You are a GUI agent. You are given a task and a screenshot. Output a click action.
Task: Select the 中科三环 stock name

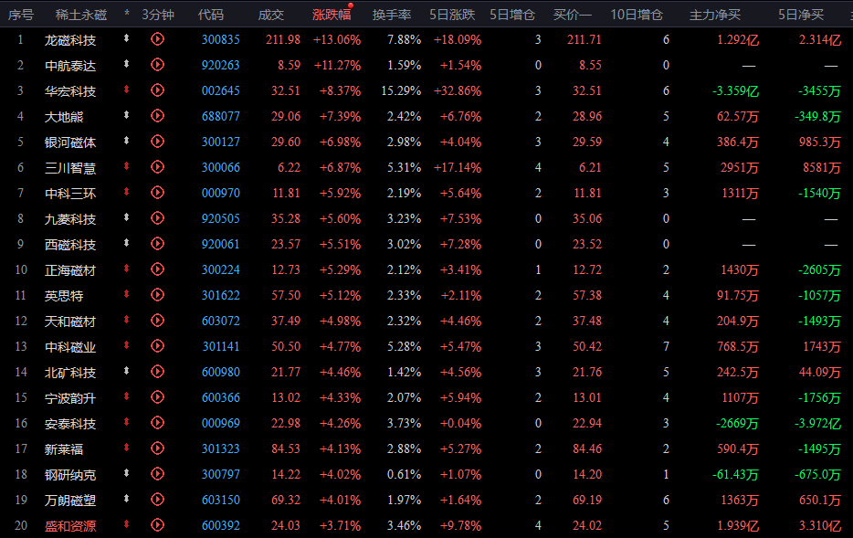click(70, 194)
